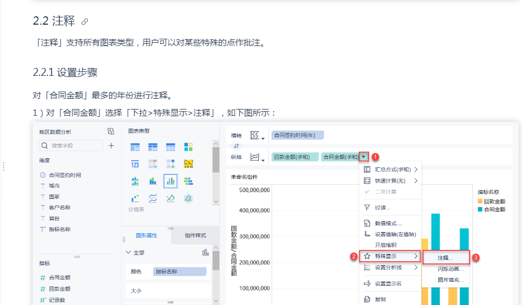Select the 合同金额 measure field

(x=60, y=277)
